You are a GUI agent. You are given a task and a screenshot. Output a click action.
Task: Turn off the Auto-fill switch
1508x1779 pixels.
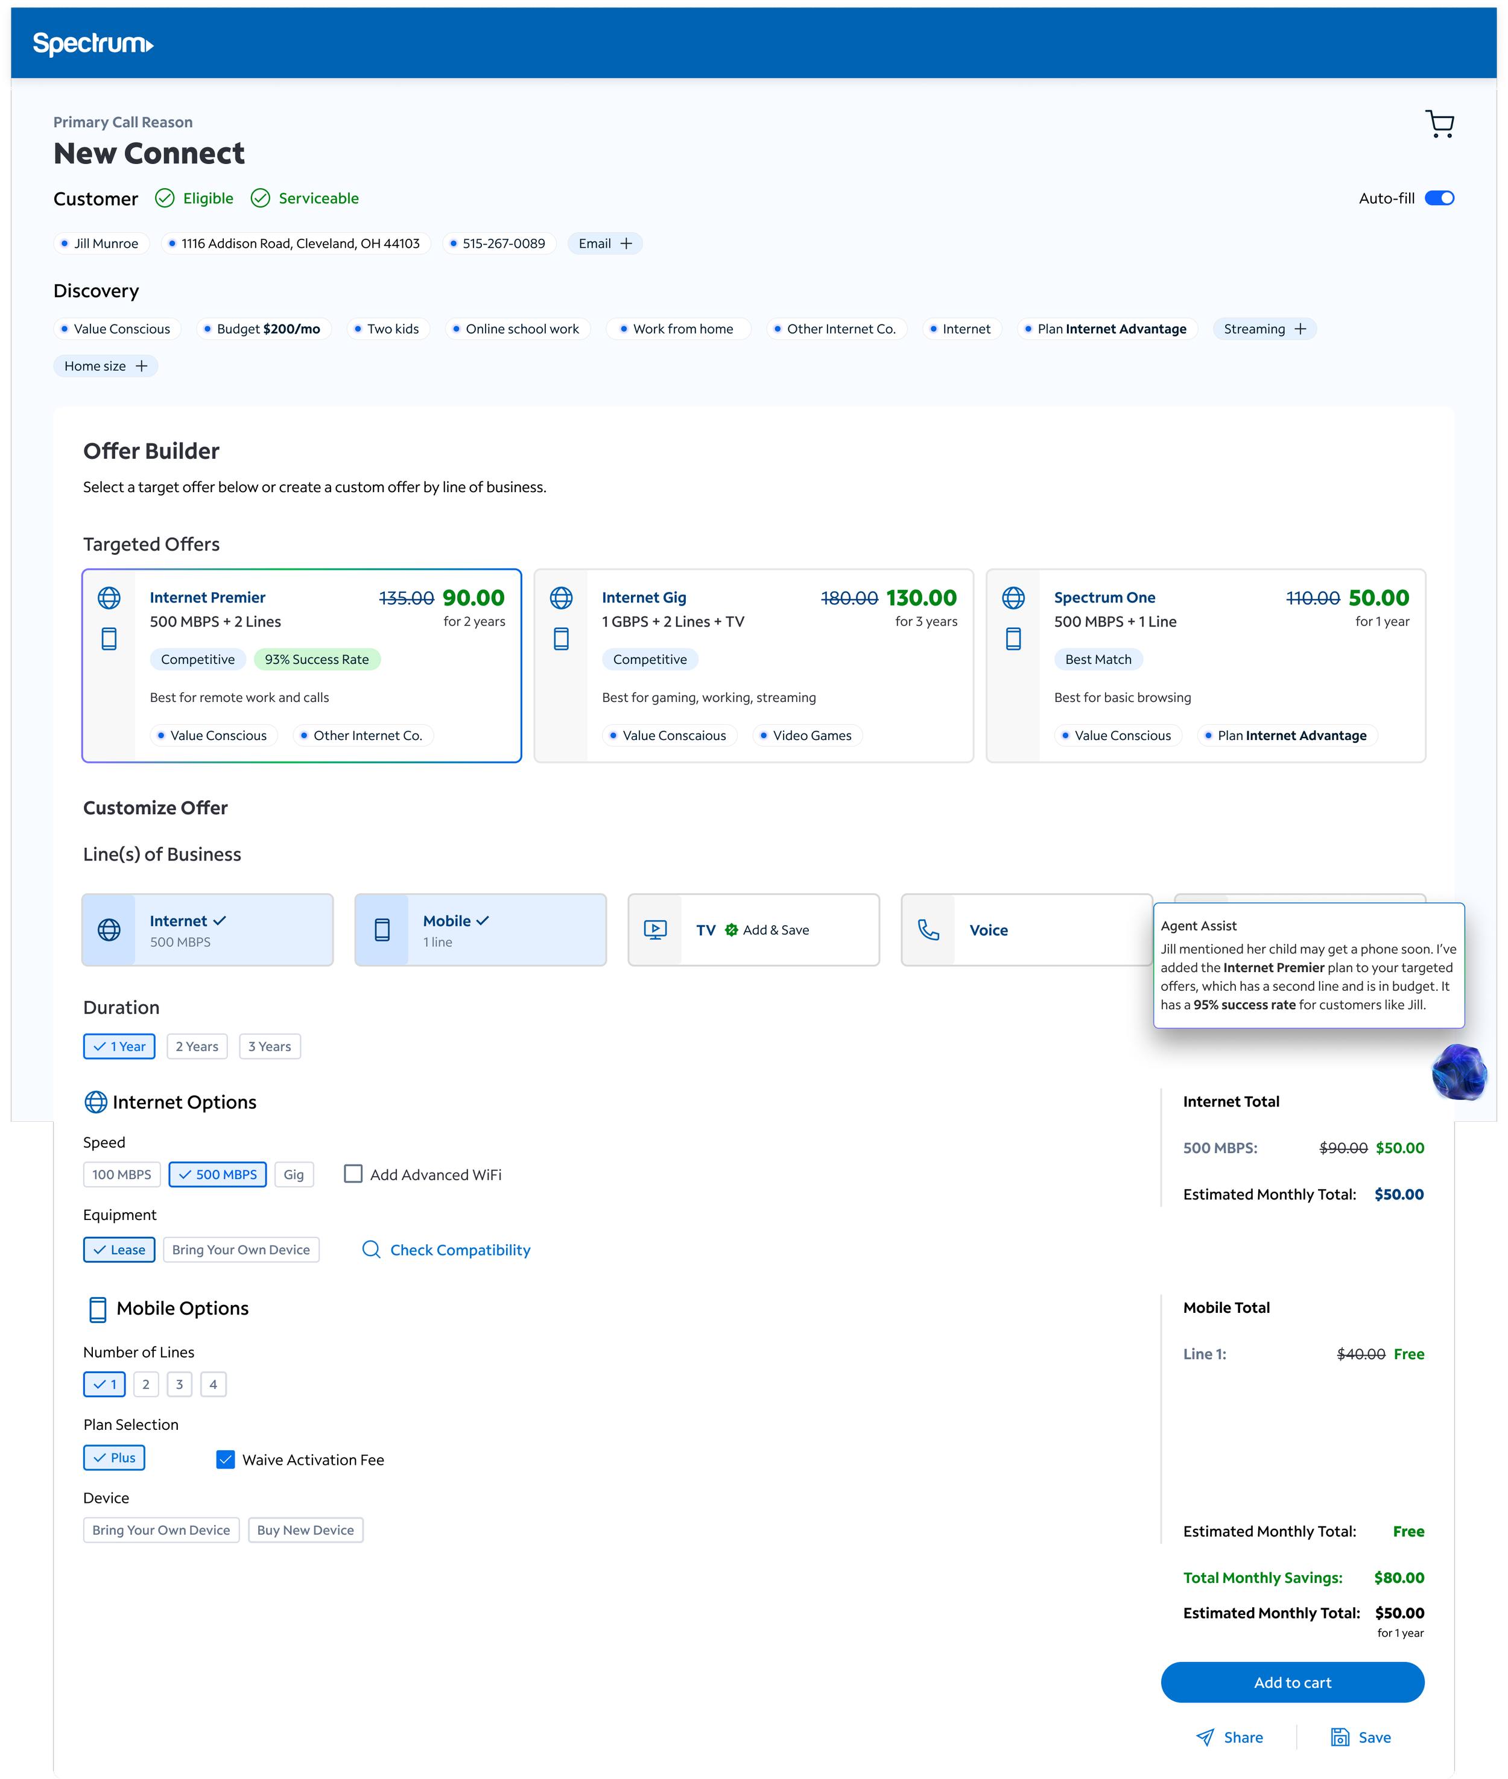point(1440,198)
